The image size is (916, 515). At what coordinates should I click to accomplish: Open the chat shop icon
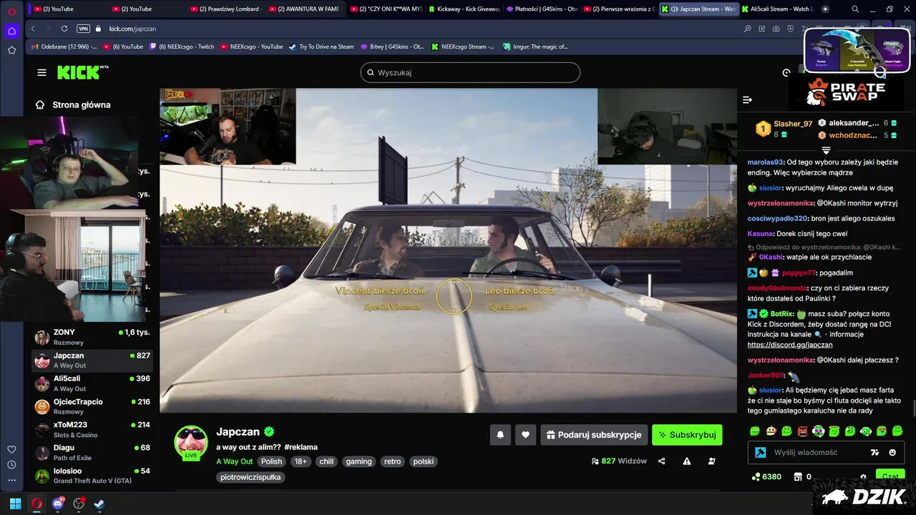coord(798,476)
